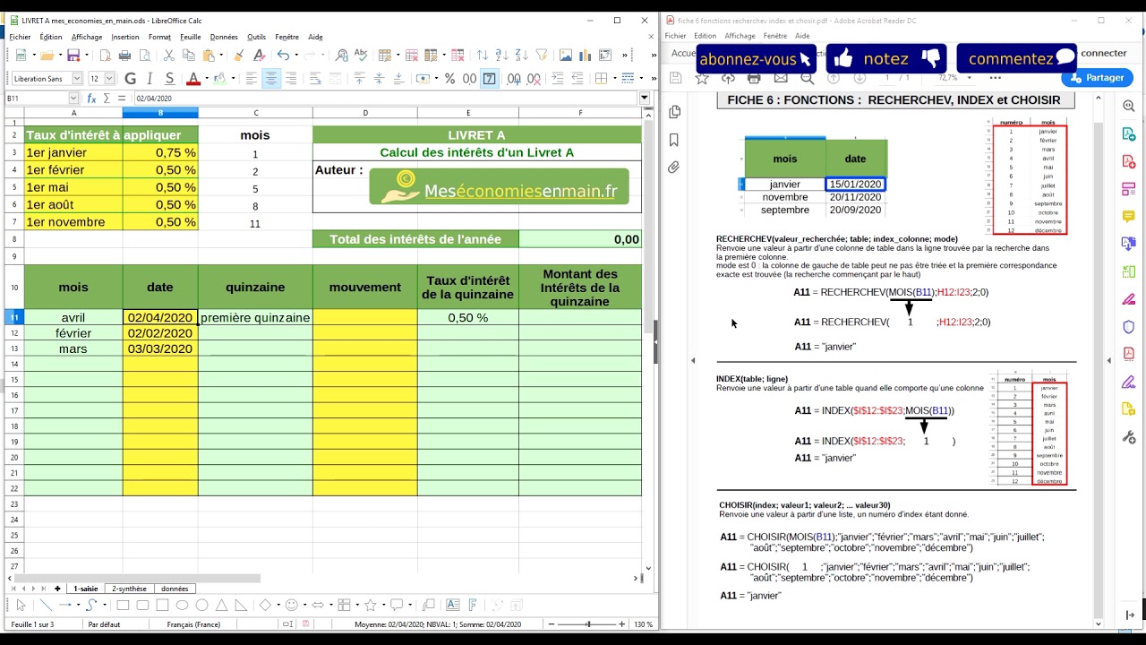Click the zoom-in plus in the Calc status bar
This screenshot has width=1146, height=645.
(621, 623)
